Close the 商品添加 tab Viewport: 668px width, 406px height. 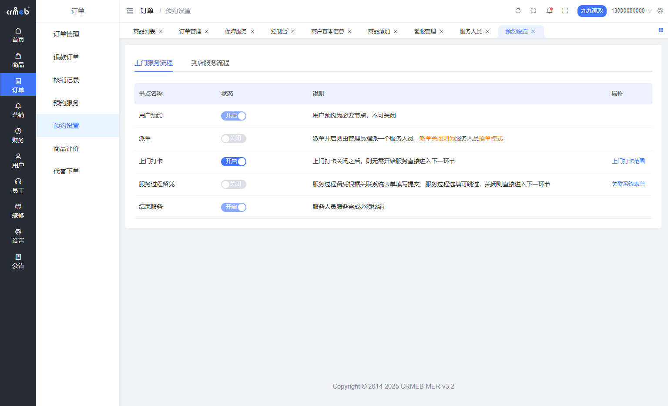point(396,31)
